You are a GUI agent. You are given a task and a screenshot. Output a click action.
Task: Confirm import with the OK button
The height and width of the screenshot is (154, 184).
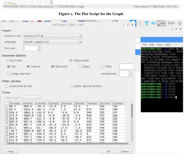tap(108, 151)
